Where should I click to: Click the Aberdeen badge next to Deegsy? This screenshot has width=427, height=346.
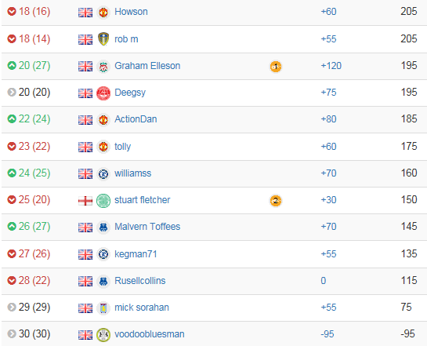point(103,93)
